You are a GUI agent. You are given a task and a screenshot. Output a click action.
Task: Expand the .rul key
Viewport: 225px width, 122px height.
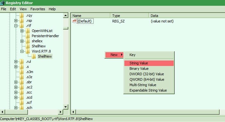tap(16, 62)
